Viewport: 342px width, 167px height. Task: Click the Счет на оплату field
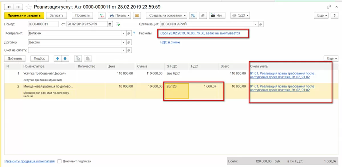point(75,50)
